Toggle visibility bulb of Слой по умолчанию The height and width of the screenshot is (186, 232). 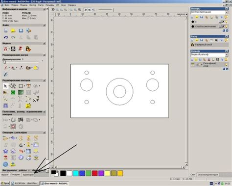click(226, 27)
